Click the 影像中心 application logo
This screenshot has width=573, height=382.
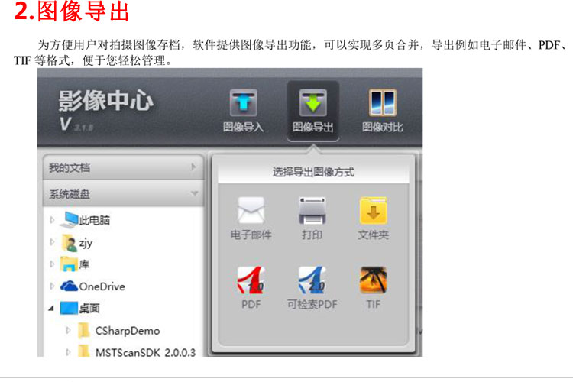click(105, 102)
